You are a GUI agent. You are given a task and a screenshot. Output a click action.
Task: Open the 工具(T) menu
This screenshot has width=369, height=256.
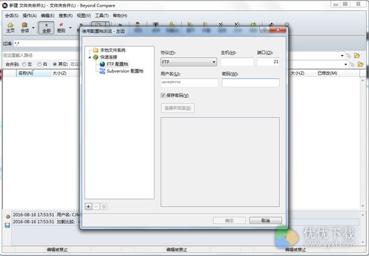[x=102, y=15]
